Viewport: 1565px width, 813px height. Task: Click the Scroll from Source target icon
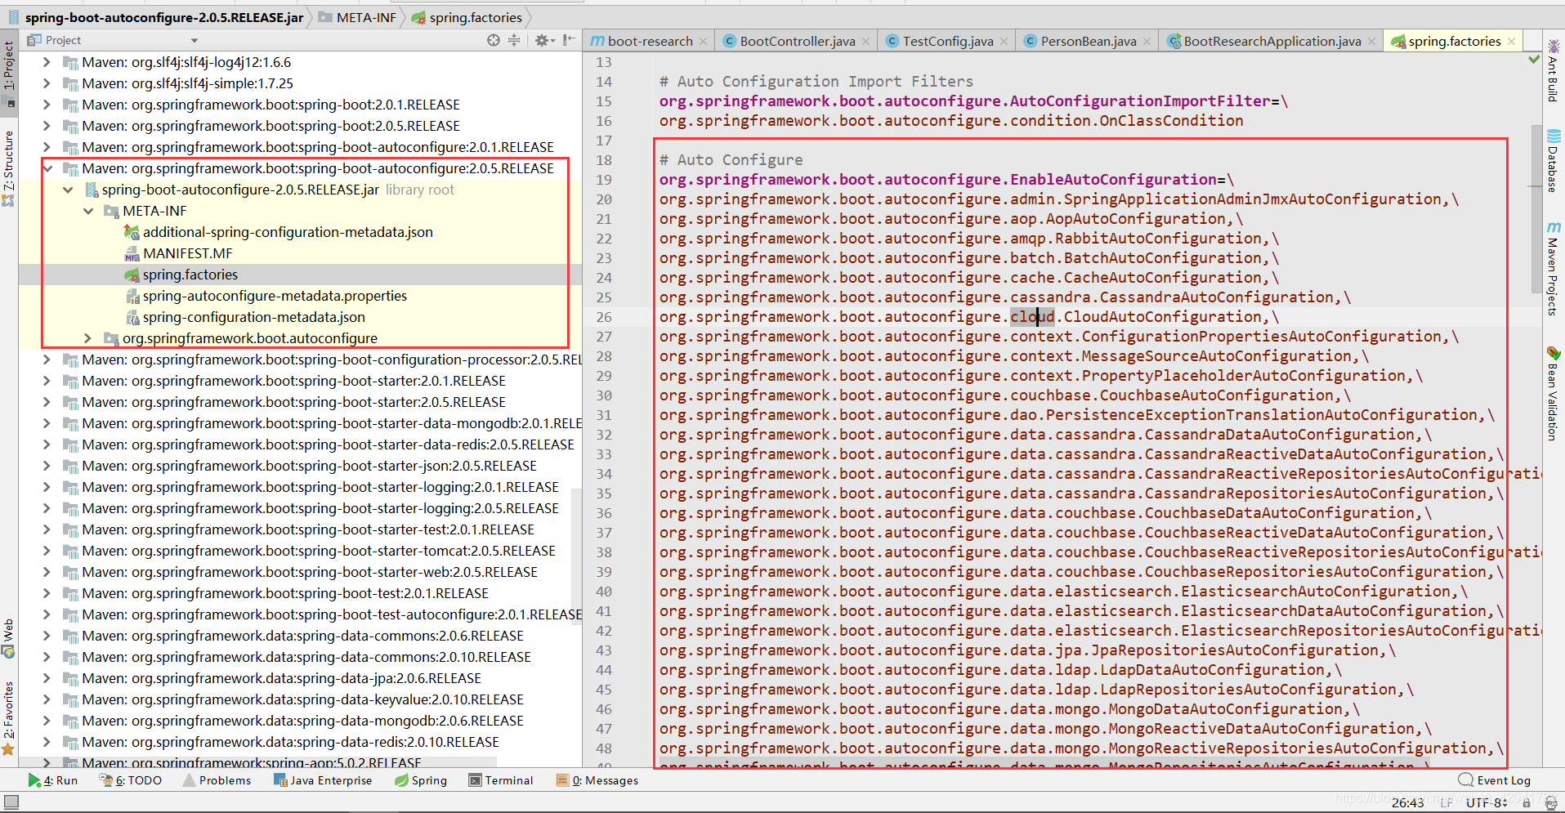494,40
